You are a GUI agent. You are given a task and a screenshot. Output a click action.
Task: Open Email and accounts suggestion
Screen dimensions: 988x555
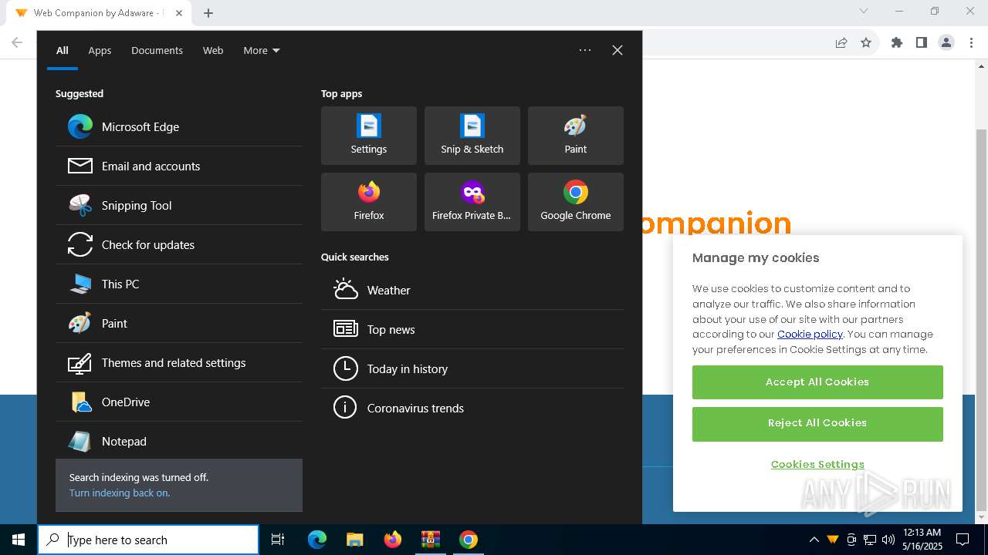tap(179, 166)
